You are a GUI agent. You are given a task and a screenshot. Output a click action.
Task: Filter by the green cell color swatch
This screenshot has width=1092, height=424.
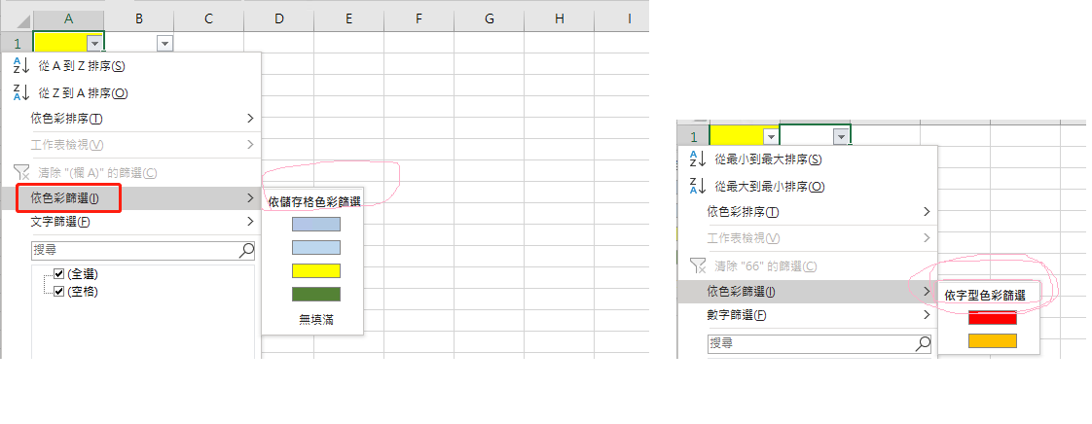click(x=315, y=294)
